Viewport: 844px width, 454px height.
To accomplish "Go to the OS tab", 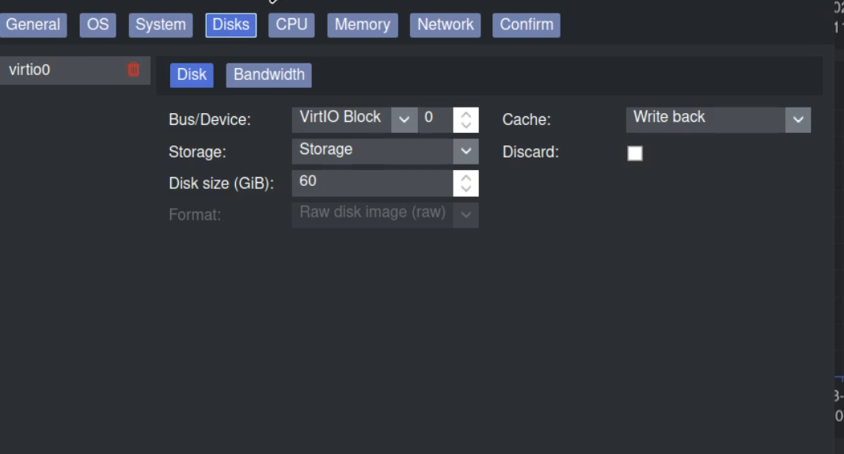I will [x=97, y=25].
